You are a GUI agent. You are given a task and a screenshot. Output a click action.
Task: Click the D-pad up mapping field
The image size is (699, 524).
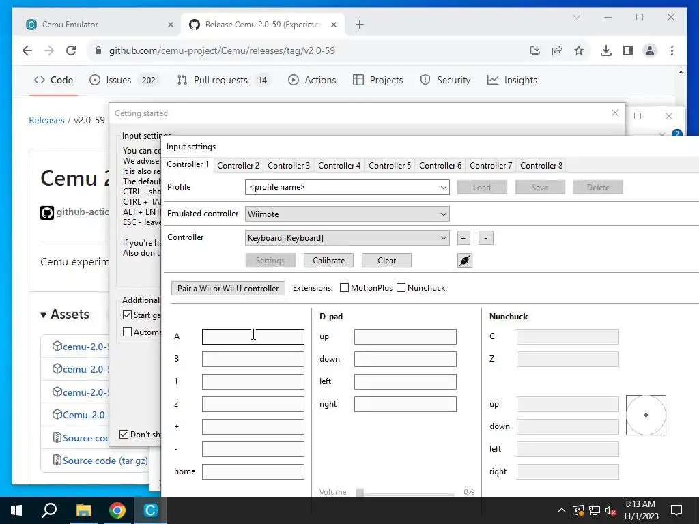coord(405,337)
